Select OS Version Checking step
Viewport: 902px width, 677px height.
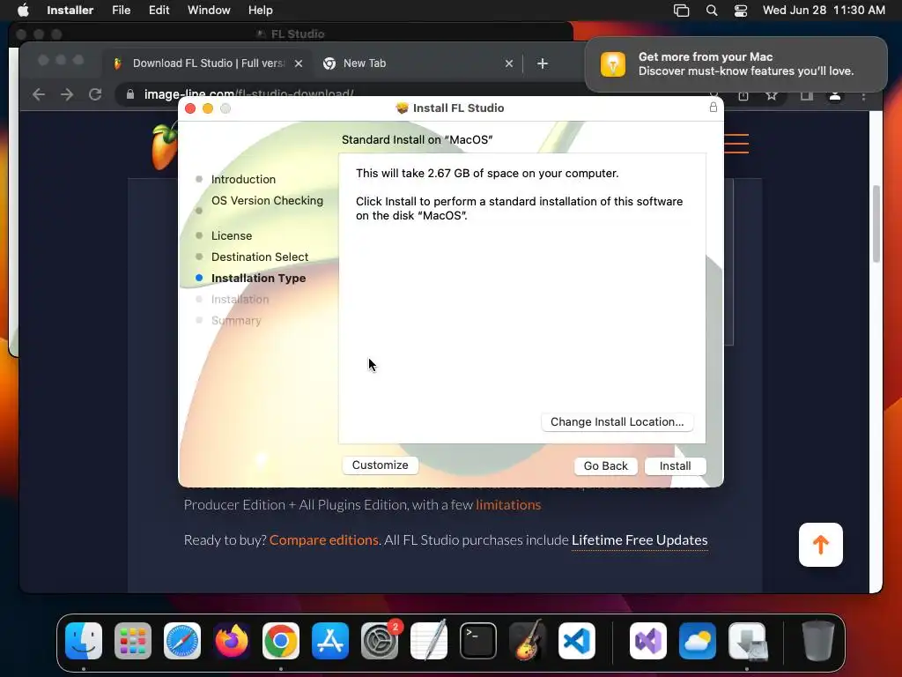[x=267, y=200]
